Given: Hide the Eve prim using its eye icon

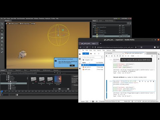Looking at the screenshot, I should [x=120, y=29].
